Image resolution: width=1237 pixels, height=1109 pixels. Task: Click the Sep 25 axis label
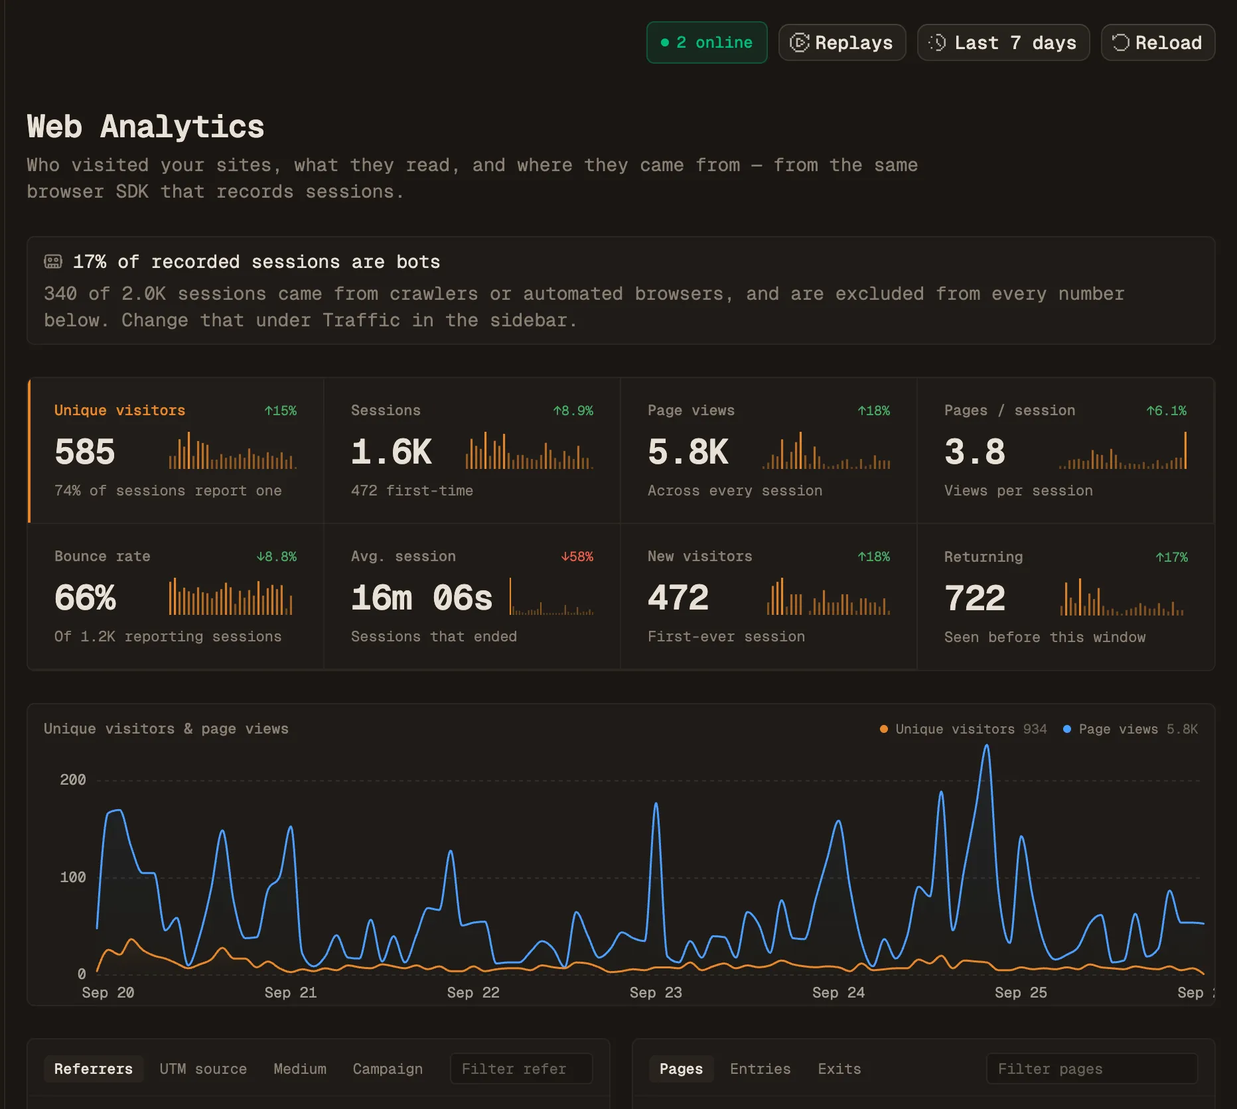(x=1021, y=993)
